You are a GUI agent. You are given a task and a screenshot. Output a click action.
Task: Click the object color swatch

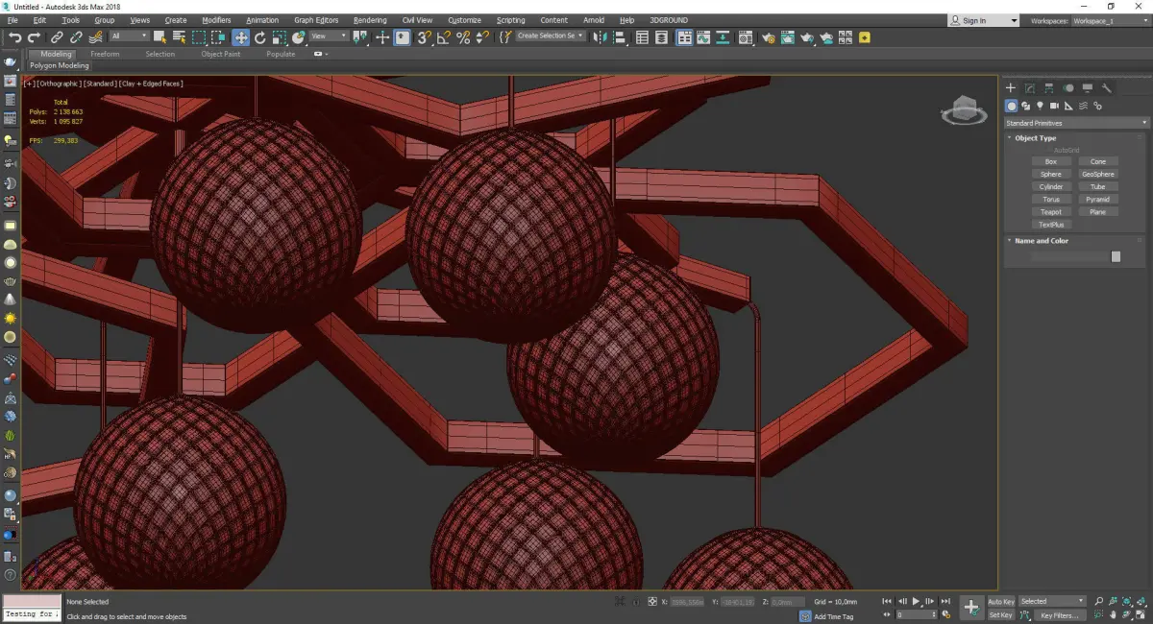(x=1116, y=256)
